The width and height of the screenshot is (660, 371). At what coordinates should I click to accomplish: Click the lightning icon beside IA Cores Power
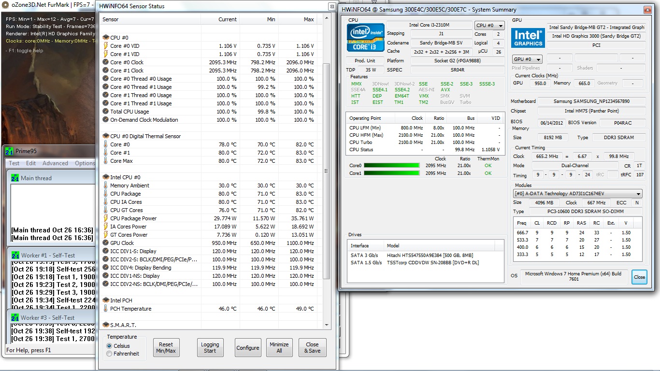[106, 227]
